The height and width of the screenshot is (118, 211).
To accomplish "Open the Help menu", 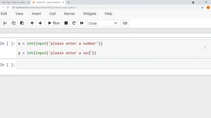I will click(x=108, y=14).
